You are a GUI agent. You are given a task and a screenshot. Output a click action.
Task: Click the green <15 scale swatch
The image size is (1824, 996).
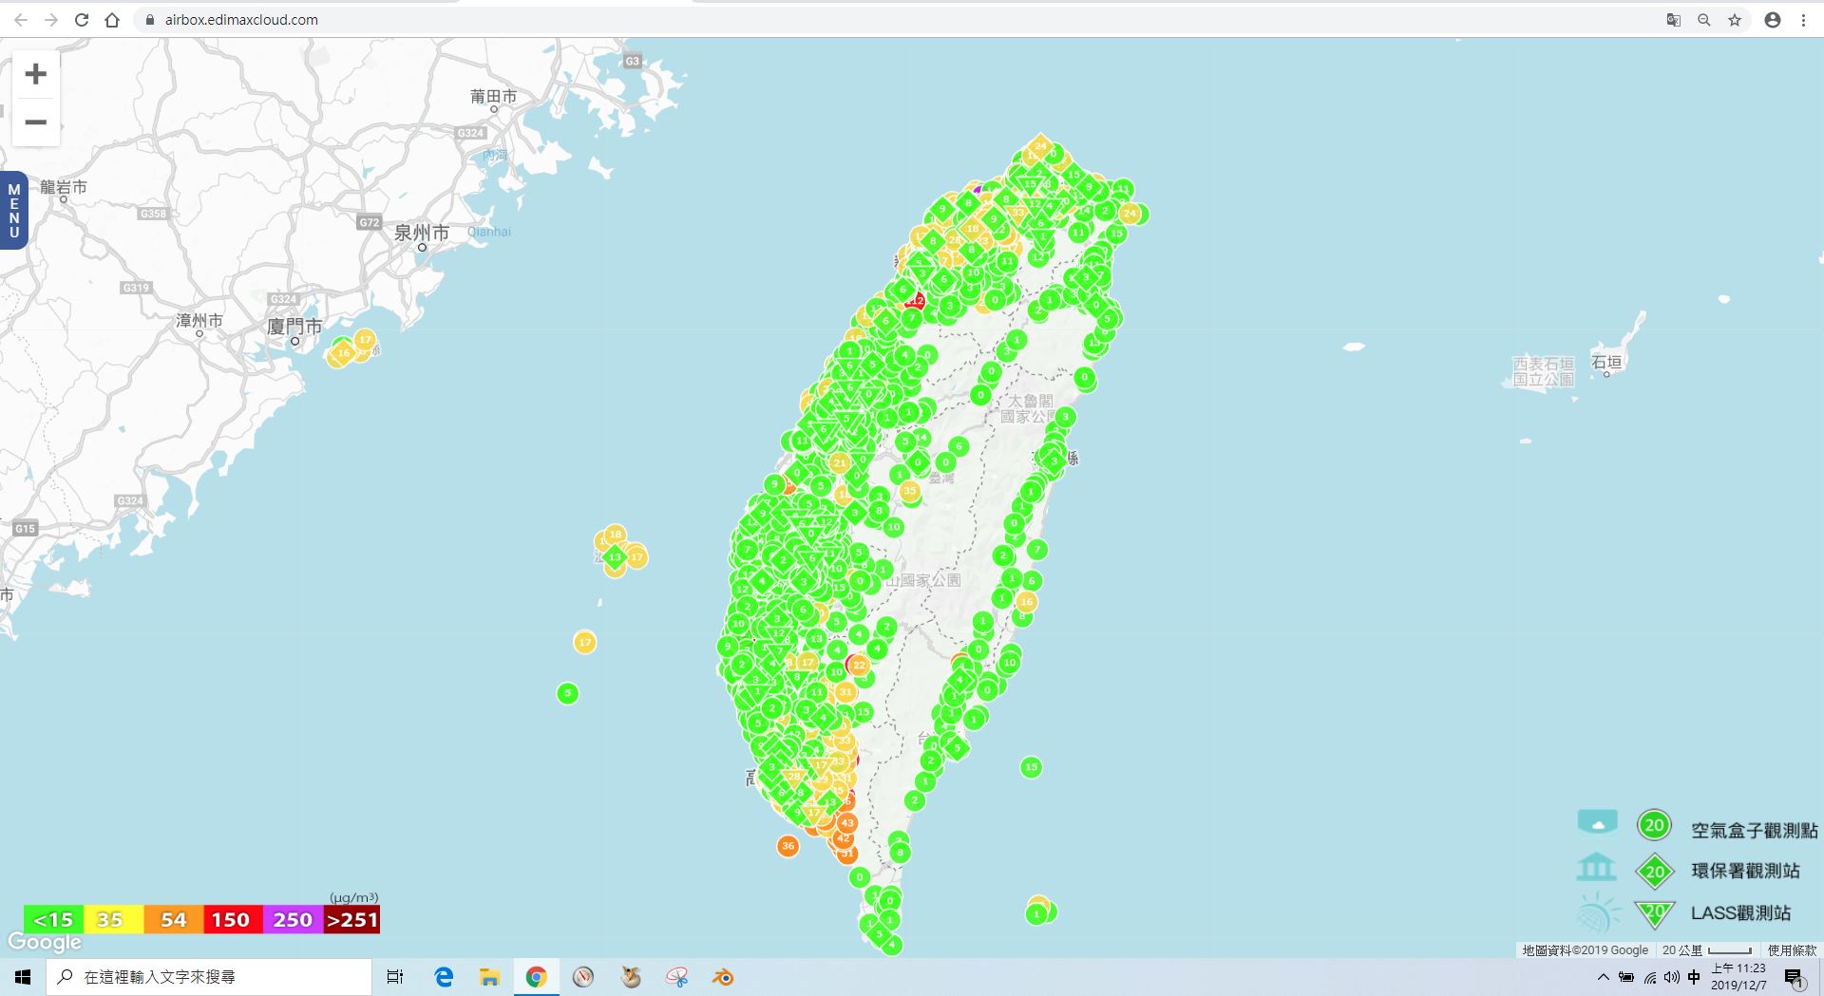point(53,920)
